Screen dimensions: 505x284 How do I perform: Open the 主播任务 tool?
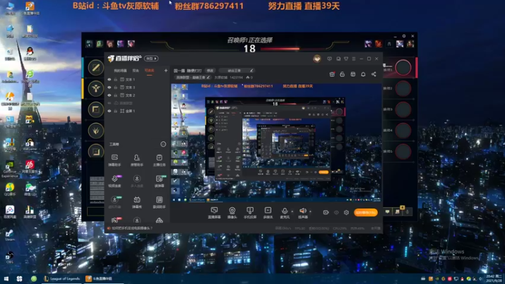pos(159,160)
